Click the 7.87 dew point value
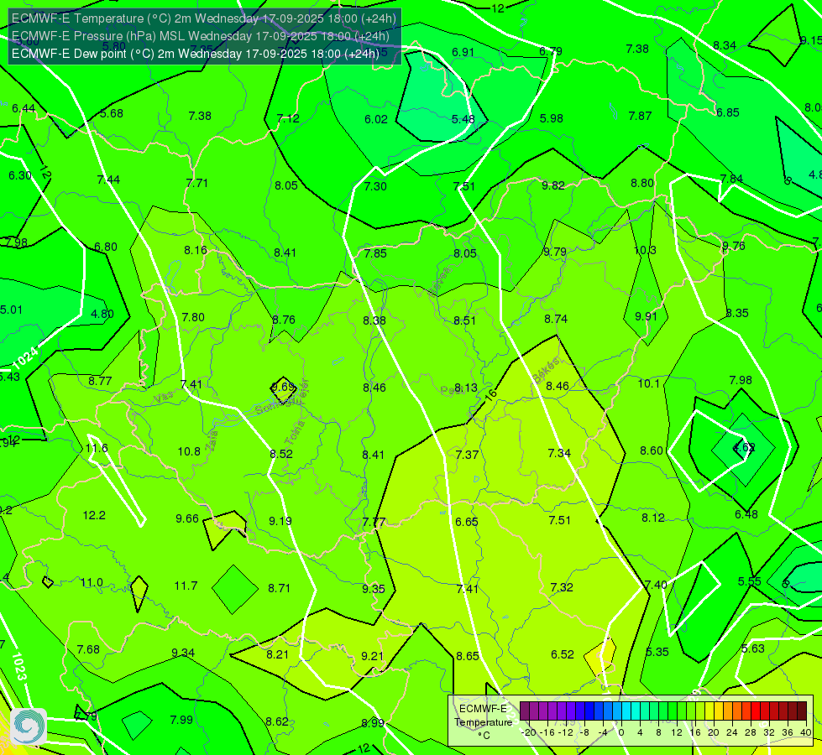Screen dimensions: 822x755 tap(640, 116)
